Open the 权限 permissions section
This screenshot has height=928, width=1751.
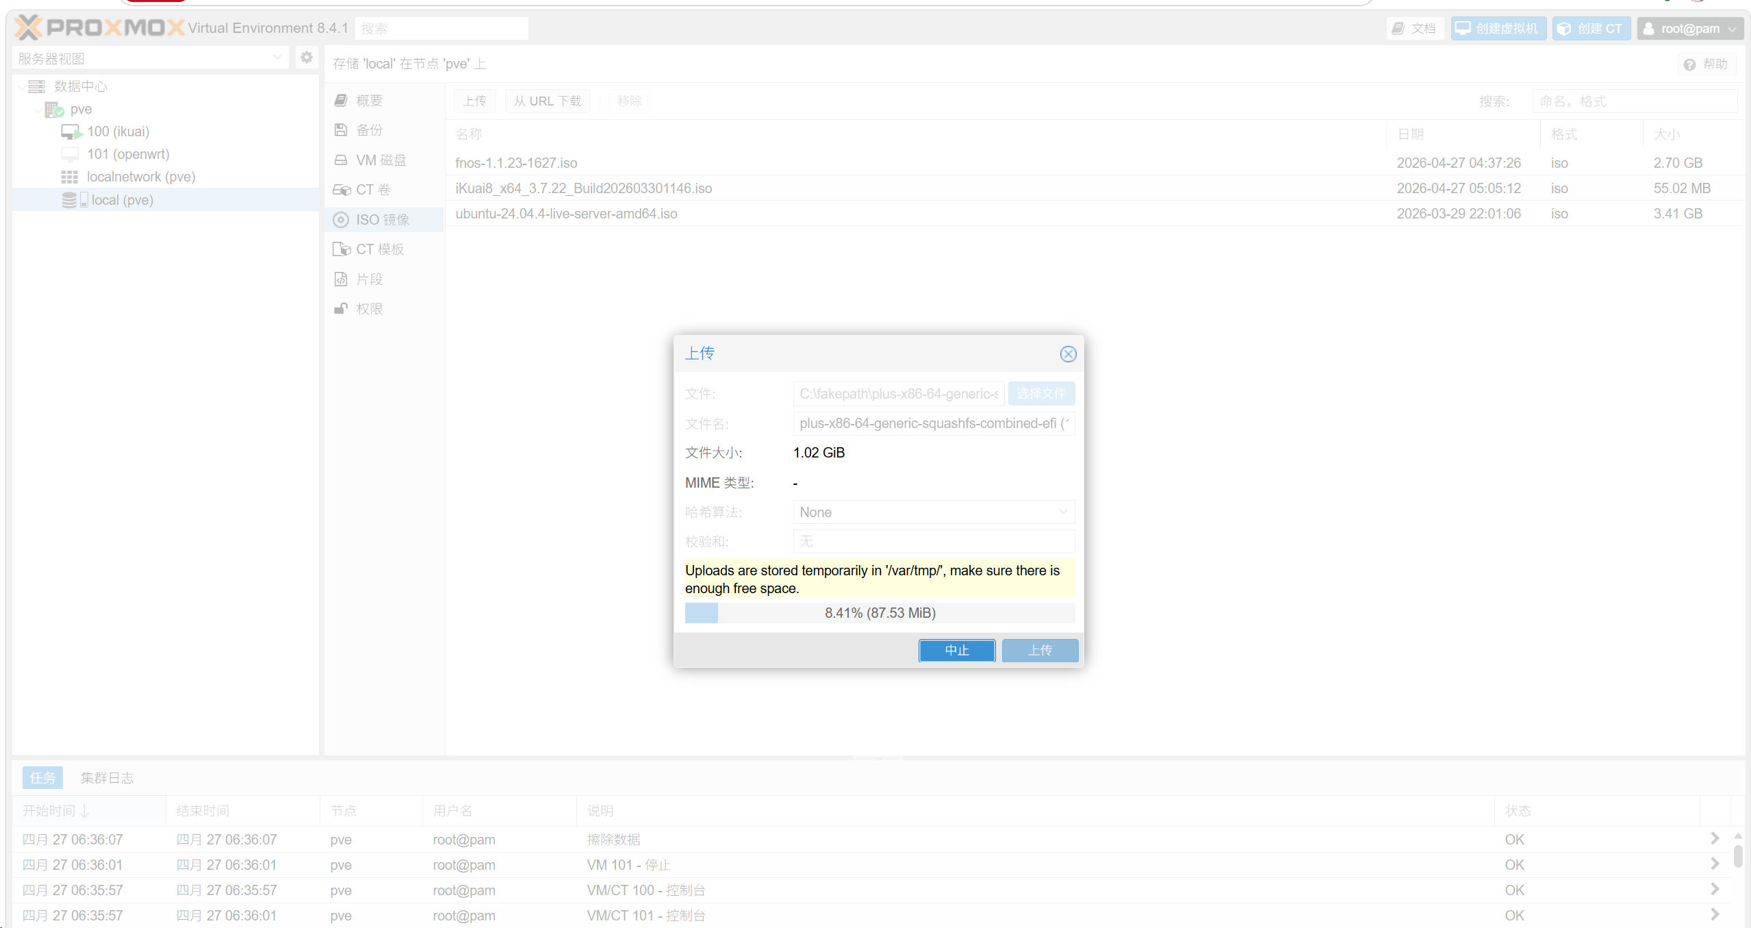coord(369,309)
